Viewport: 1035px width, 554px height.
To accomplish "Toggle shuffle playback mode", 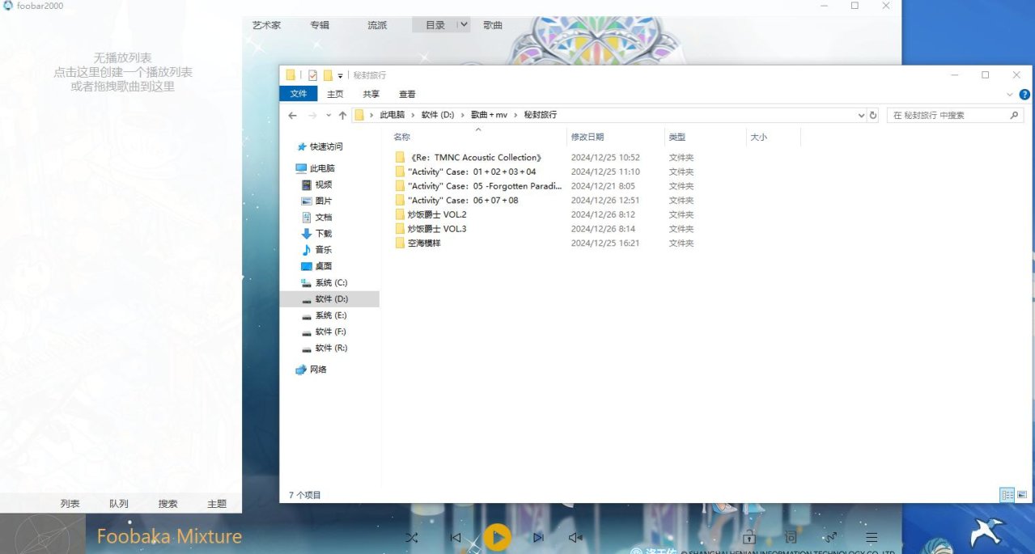I will tap(411, 538).
